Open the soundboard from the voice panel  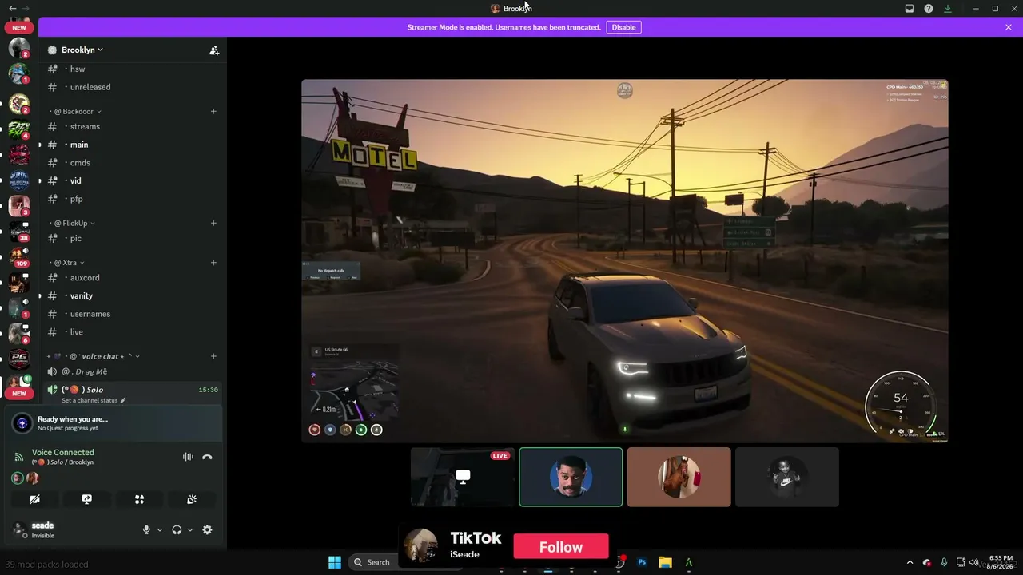192,499
